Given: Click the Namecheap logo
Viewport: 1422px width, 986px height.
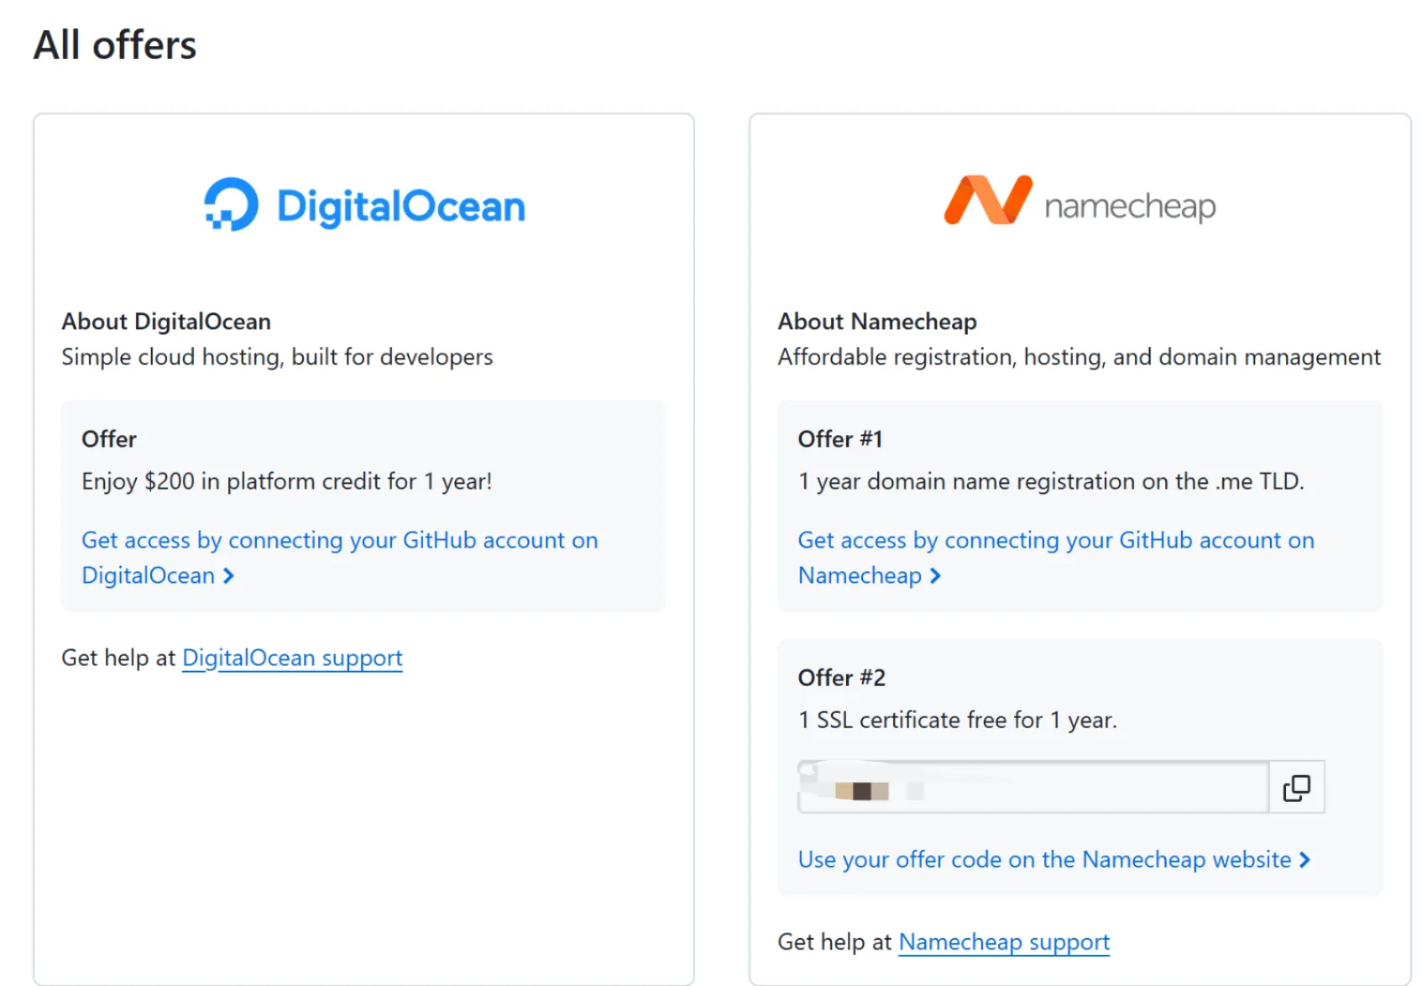Looking at the screenshot, I should 1080,202.
